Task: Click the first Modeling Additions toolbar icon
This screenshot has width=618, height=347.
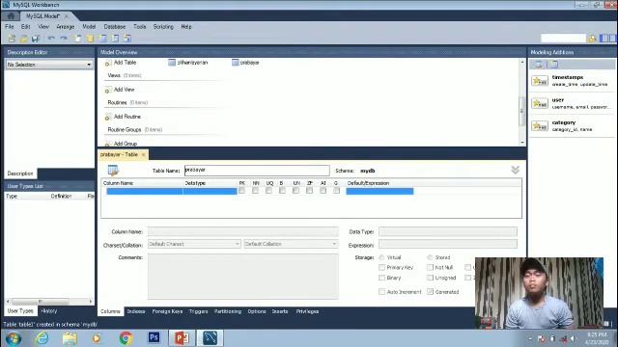Action: pyautogui.click(x=539, y=65)
